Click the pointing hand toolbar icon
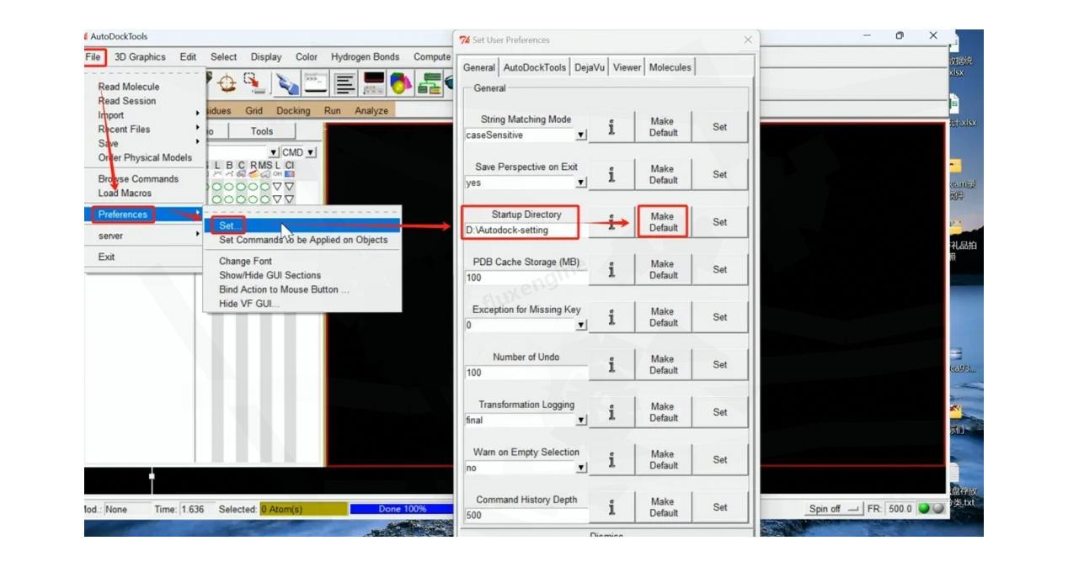1068x567 pixels. [289, 84]
